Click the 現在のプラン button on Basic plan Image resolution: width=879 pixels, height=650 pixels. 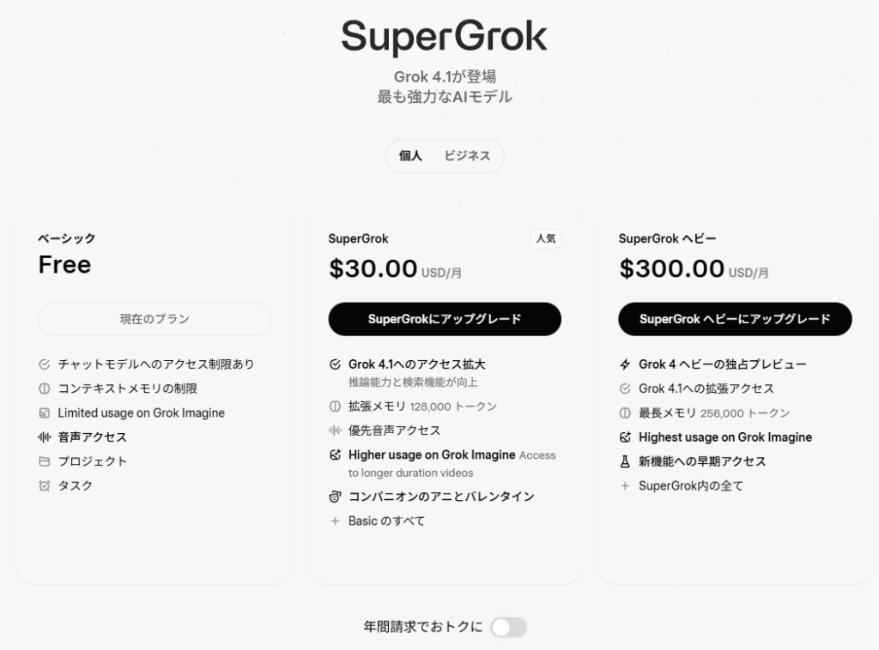coord(155,319)
